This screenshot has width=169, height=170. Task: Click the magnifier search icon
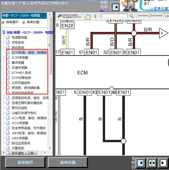(x=132, y=16)
